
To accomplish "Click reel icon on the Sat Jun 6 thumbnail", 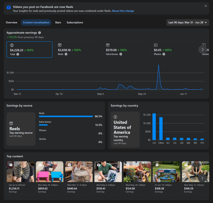I will 11,165.
